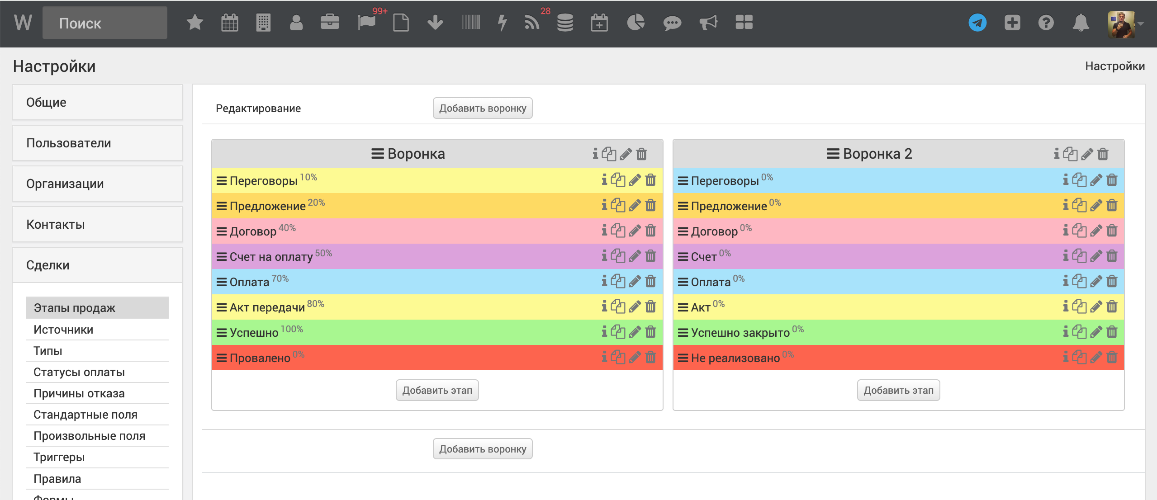Click the Telegram icon in the header

click(977, 23)
